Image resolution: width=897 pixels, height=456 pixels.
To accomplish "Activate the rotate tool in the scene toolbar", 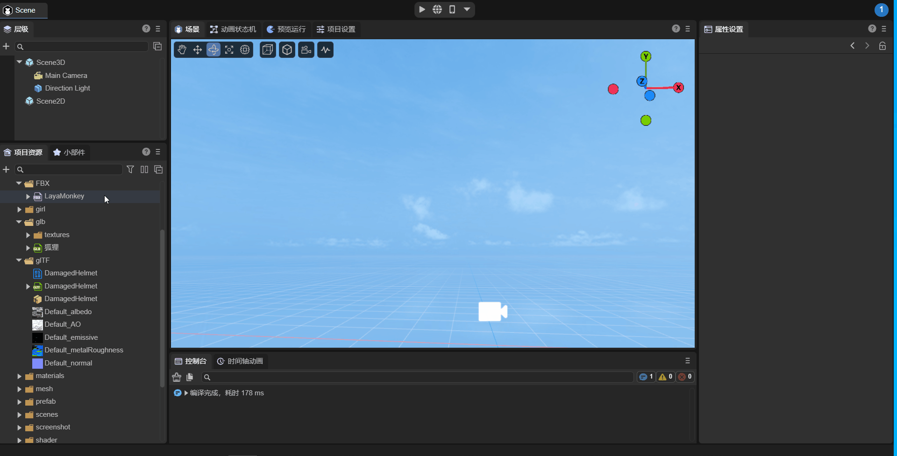I will click(214, 50).
